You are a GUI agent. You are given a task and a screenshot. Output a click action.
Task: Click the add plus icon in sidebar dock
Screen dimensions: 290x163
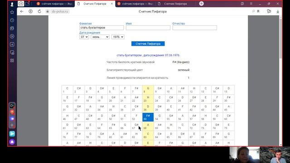[12, 125]
